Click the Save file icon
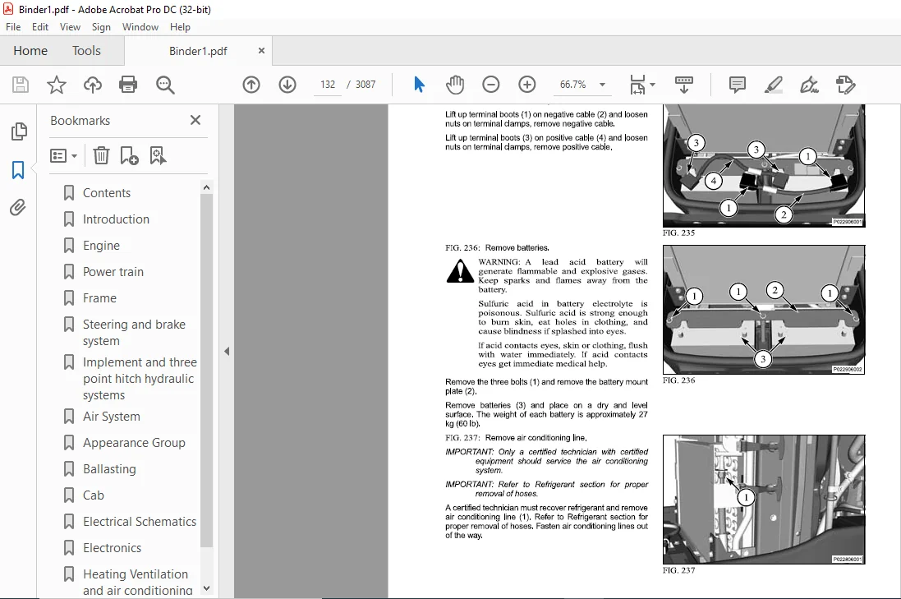Screen dimensions: 901x599 (21, 85)
